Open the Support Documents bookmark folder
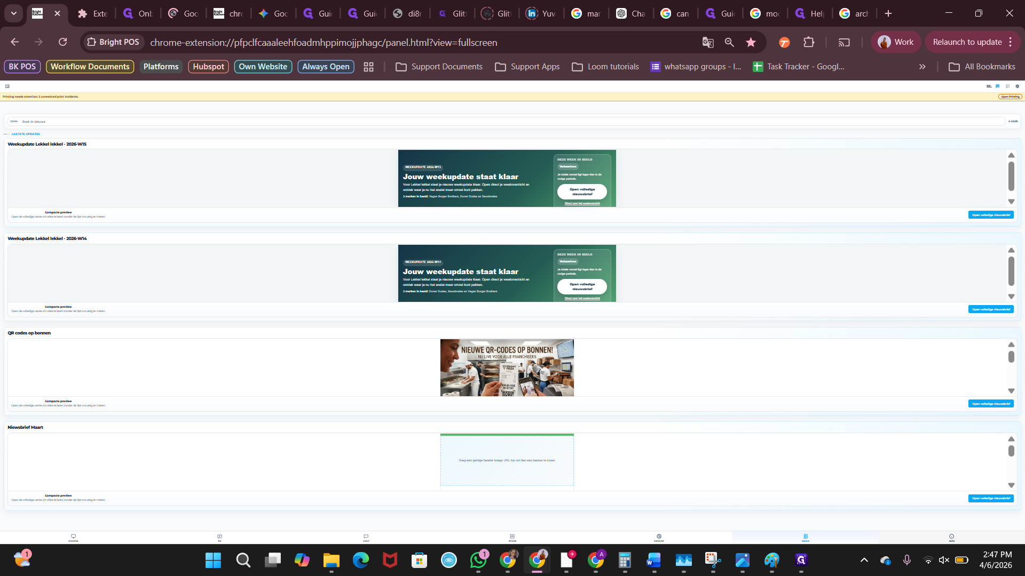This screenshot has width=1025, height=576. [439, 67]
